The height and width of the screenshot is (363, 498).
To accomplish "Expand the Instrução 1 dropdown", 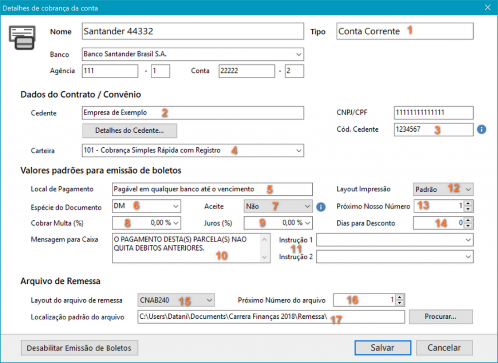I will point(467,240).
